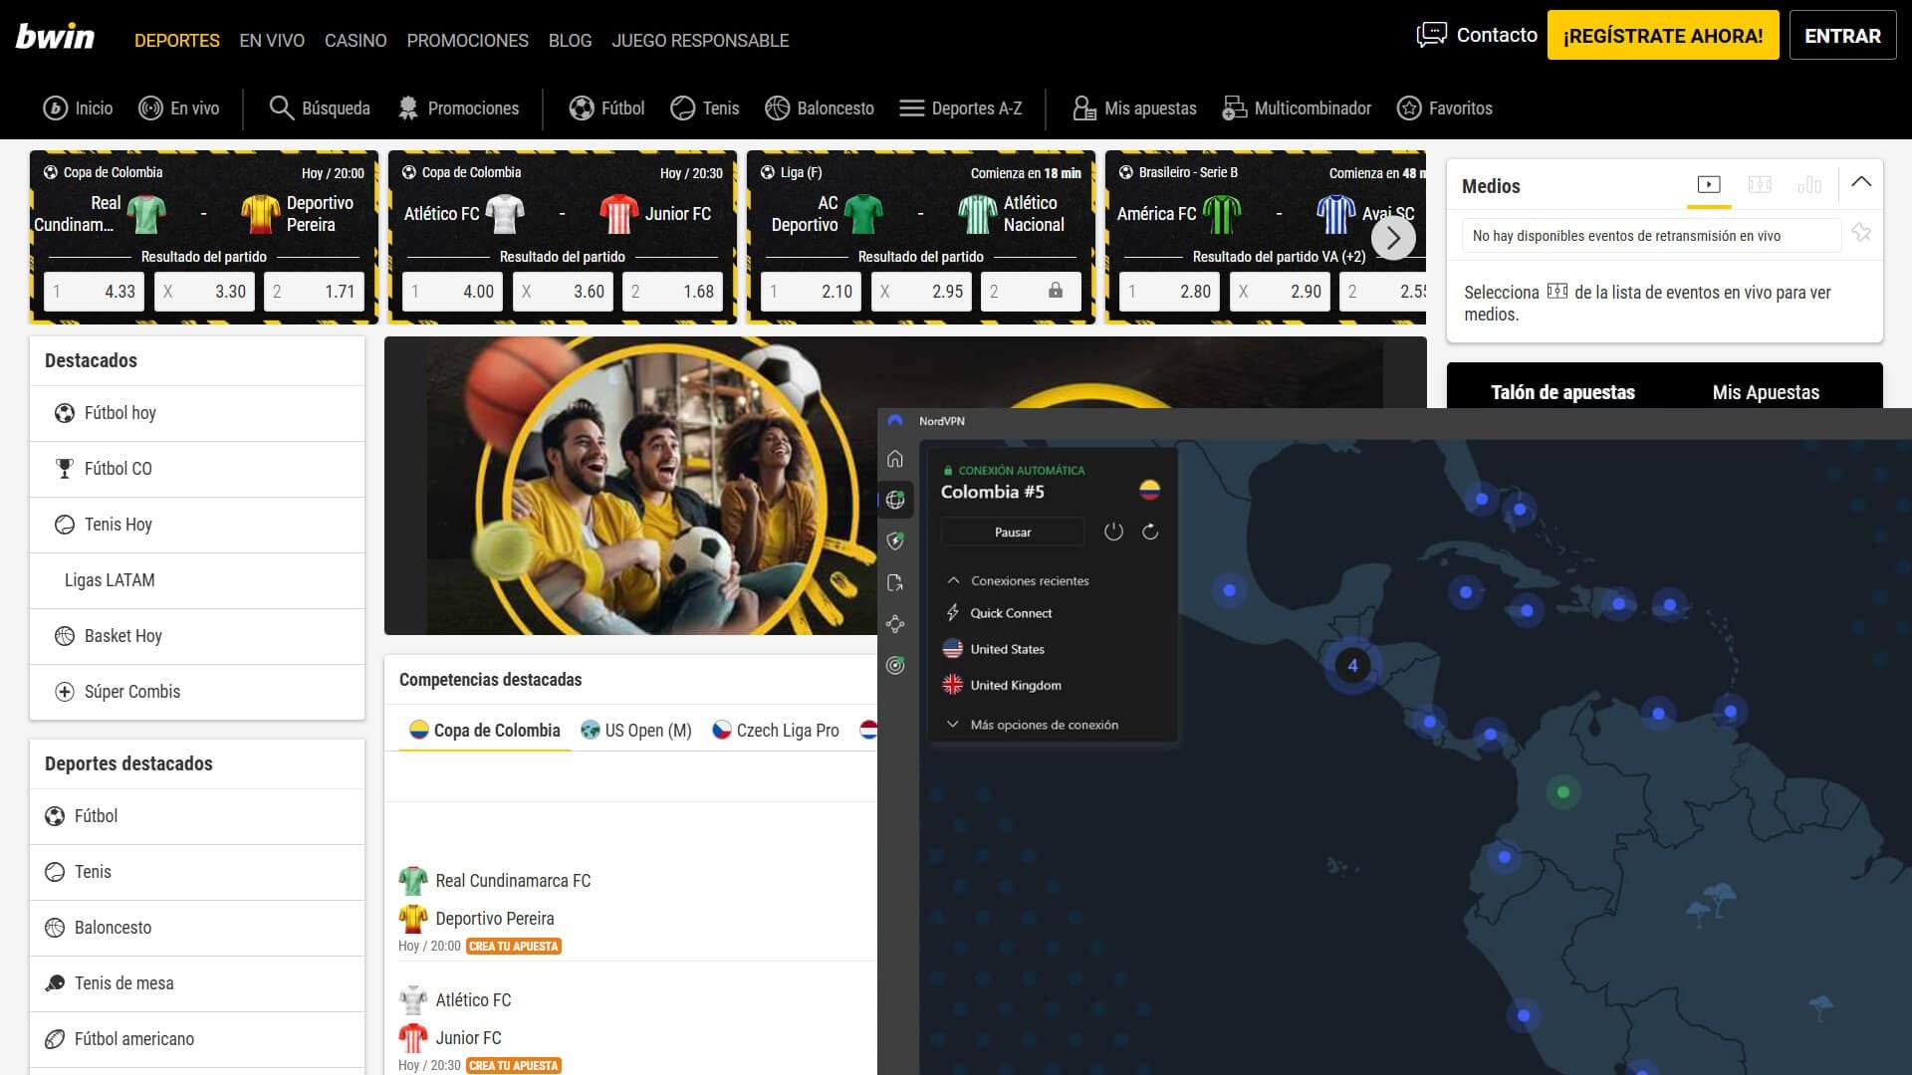1912x1075 pixels.
Task: Collapse the Medios panel with the chevron
Action: click(1862, 181)
